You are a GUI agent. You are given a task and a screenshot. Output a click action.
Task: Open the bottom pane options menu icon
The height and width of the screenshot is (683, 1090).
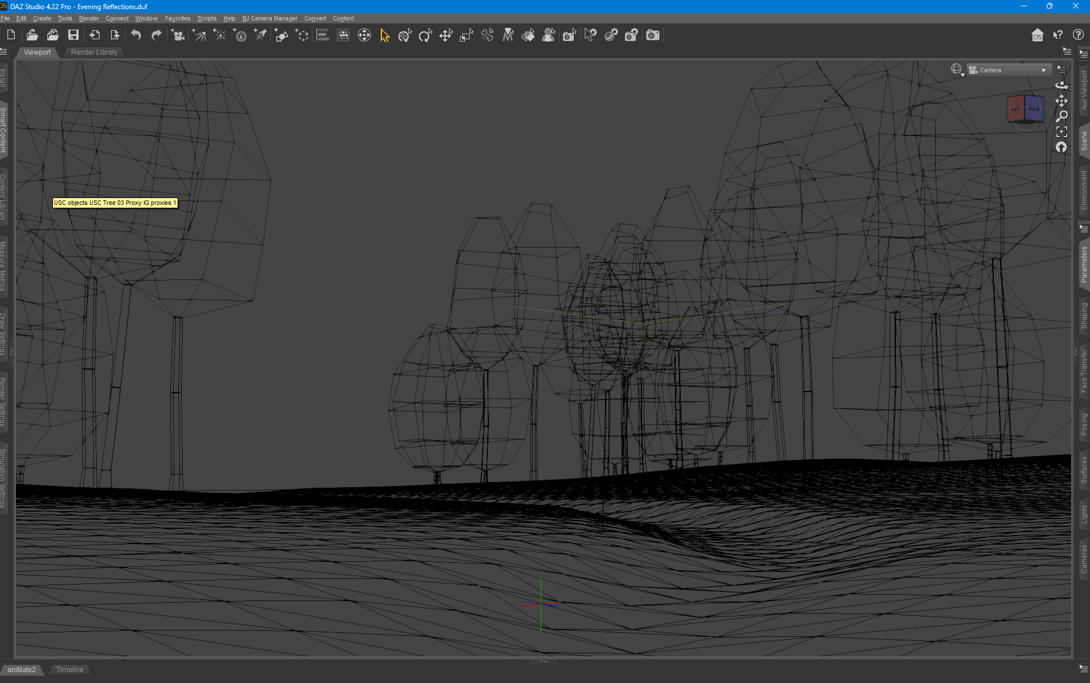1083,669
